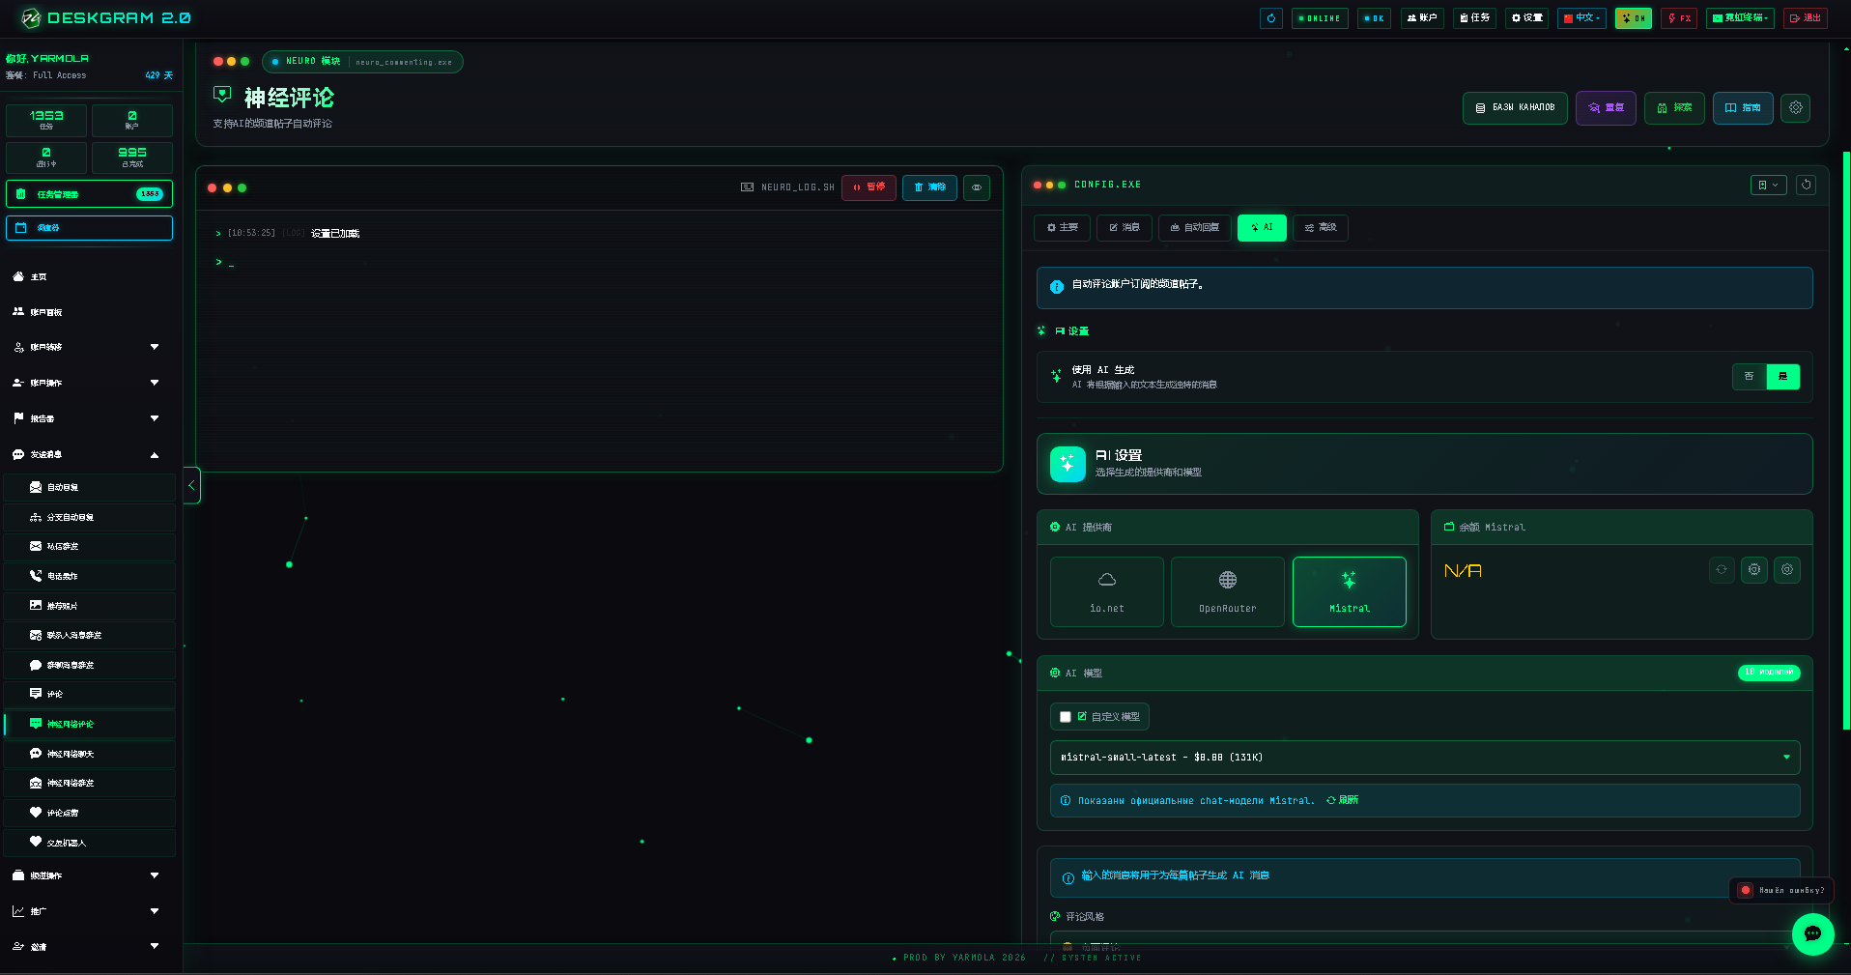
Task: Select the Mistral AI provider
Action: coord(1350,591)
